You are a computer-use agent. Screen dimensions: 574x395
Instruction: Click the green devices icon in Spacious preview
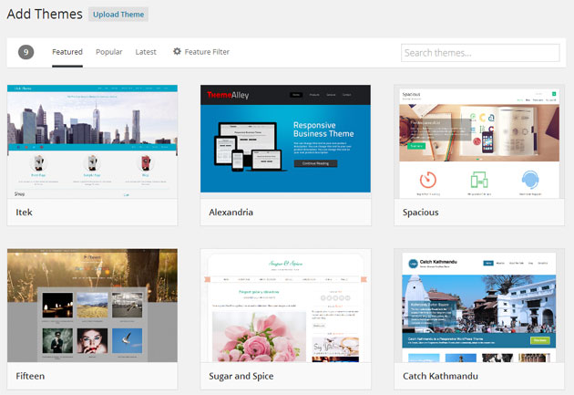point(479,180)
